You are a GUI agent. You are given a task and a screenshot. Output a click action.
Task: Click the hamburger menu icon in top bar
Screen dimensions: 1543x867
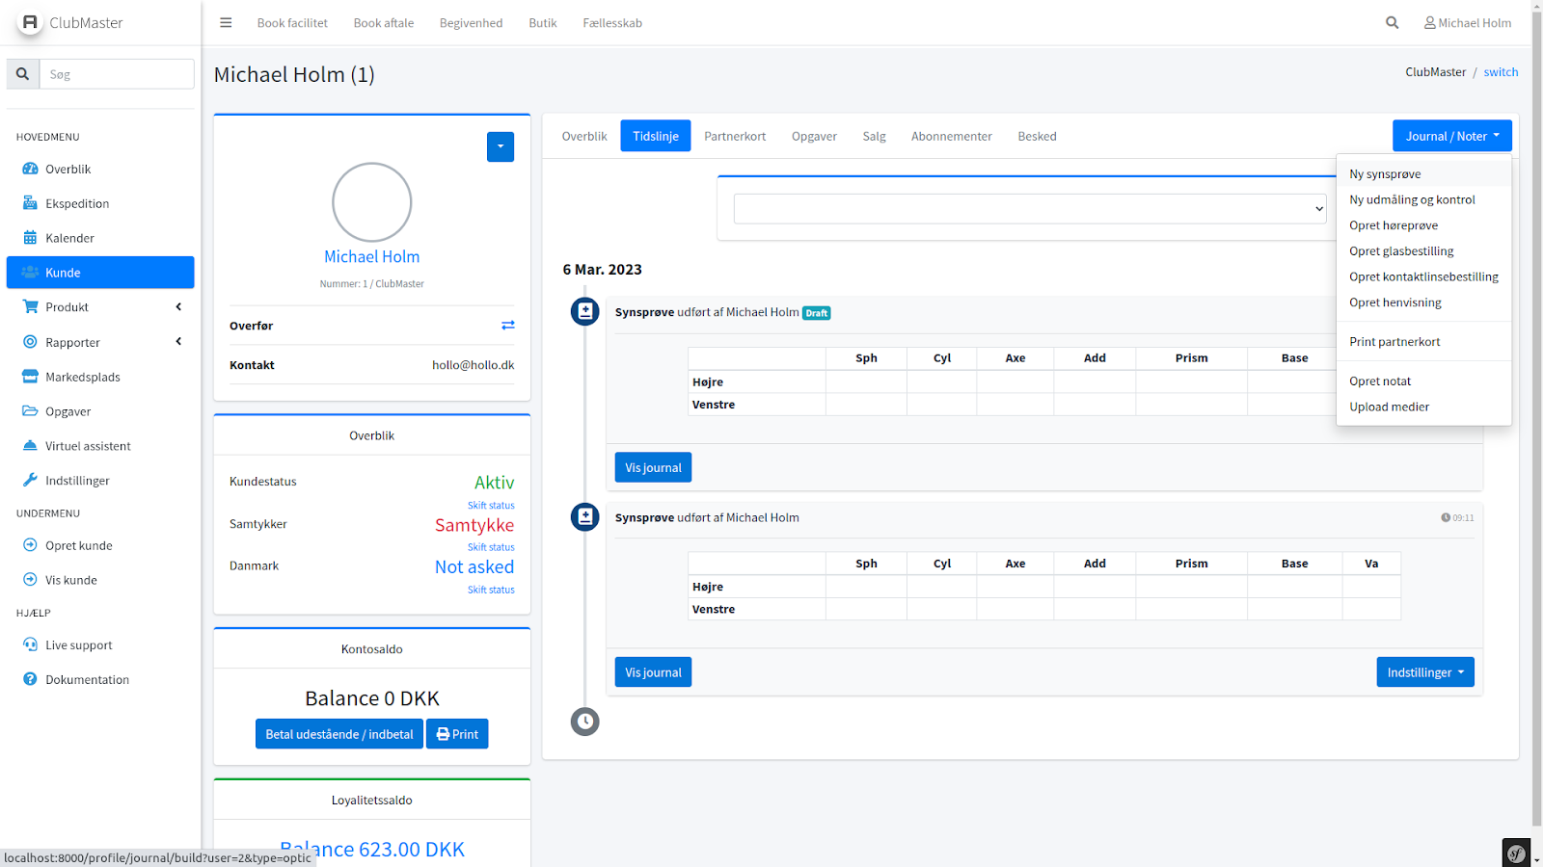point(226,23)
